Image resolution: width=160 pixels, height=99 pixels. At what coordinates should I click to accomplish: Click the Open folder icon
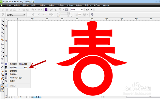7,10
